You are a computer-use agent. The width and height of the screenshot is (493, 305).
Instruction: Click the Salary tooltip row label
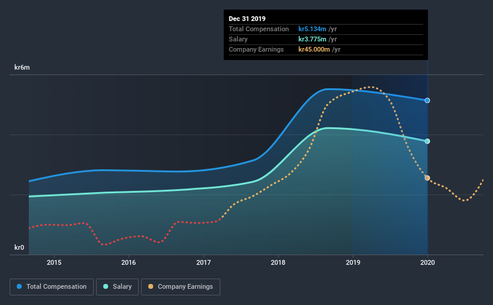(238, 39)
